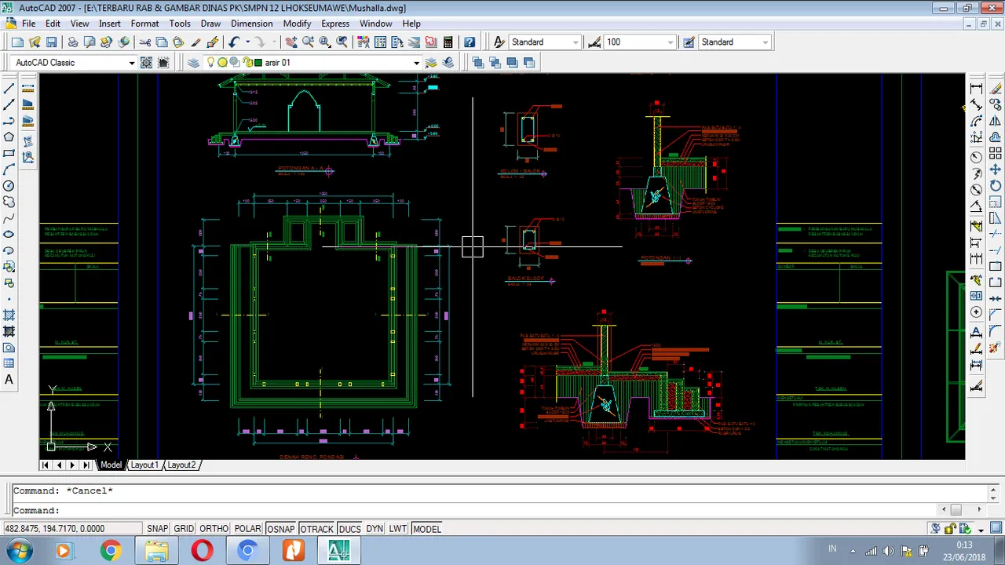Open Layer Properties Manager

point(193,63)
